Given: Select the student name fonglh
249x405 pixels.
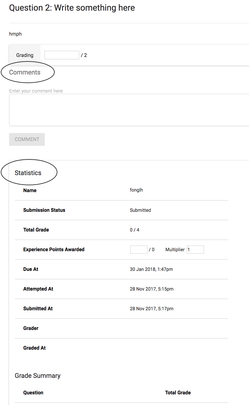Looking at the screenshot, I should click(x=136, y=190).
